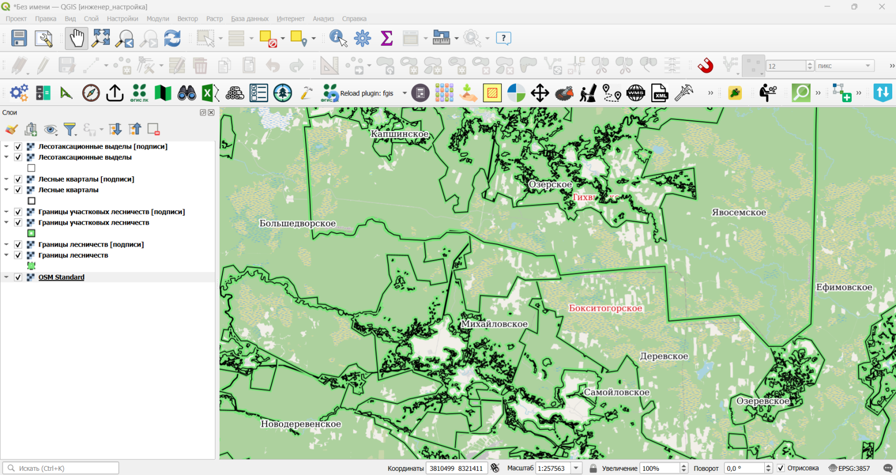The height and width of the screenshot is (475, 896).
Task: Open the filter legend funnel icon
Action: click(x=70, y=129)
